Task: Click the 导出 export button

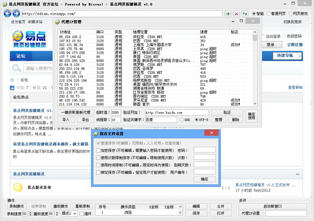Action: pyautogui.click(x=85, y=120)
